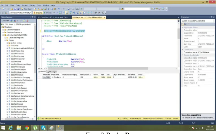Open the Connect dropdown in Object Explorer
Image resolution: width=216 pixels, height=134 pixels.
(5, 21)
